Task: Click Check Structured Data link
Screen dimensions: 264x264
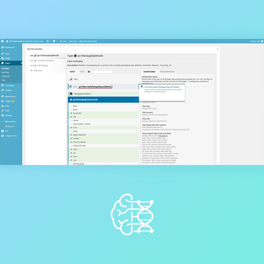Action: point(88,41)
